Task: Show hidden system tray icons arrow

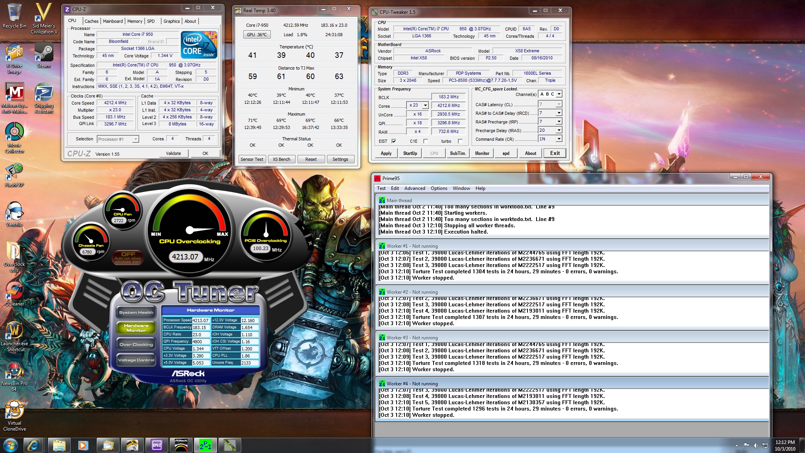Action: [x=736, y=446]
